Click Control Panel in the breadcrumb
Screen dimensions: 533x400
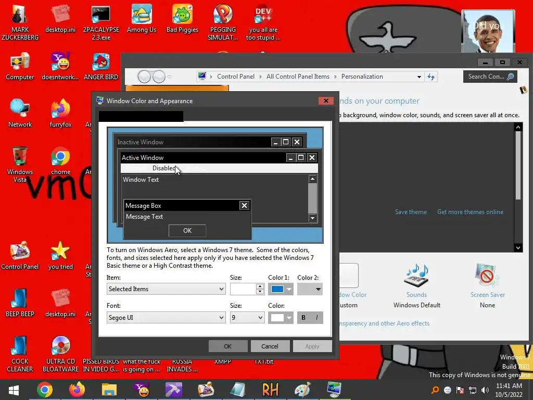(236, 77)
